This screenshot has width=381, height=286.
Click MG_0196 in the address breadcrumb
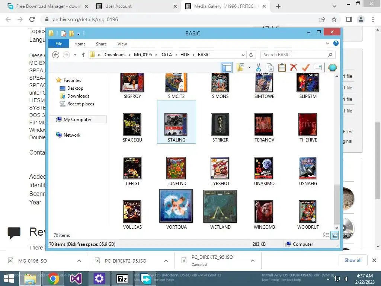tap(143, 55)
